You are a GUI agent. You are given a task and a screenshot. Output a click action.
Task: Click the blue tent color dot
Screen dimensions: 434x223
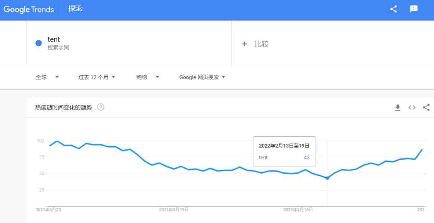pos(39,43)
